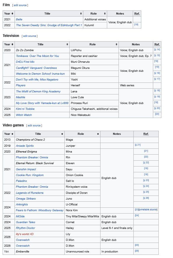This screenshot has height=258, width=173.
Task: Click Ref. header in Television table
Action: tap(157, 44)
